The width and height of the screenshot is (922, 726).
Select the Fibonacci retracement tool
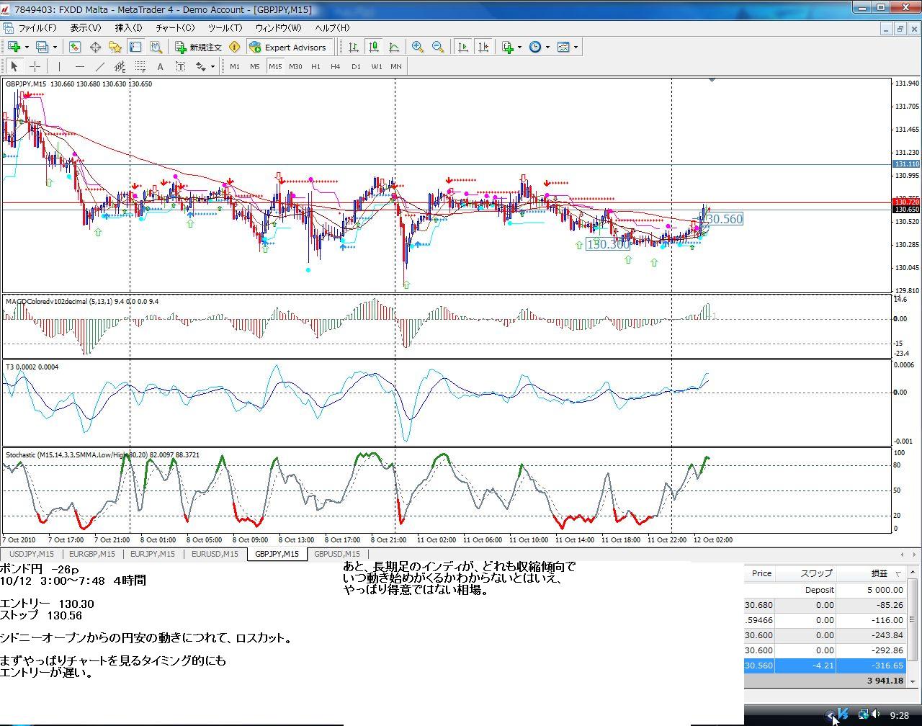pos(140,66)
